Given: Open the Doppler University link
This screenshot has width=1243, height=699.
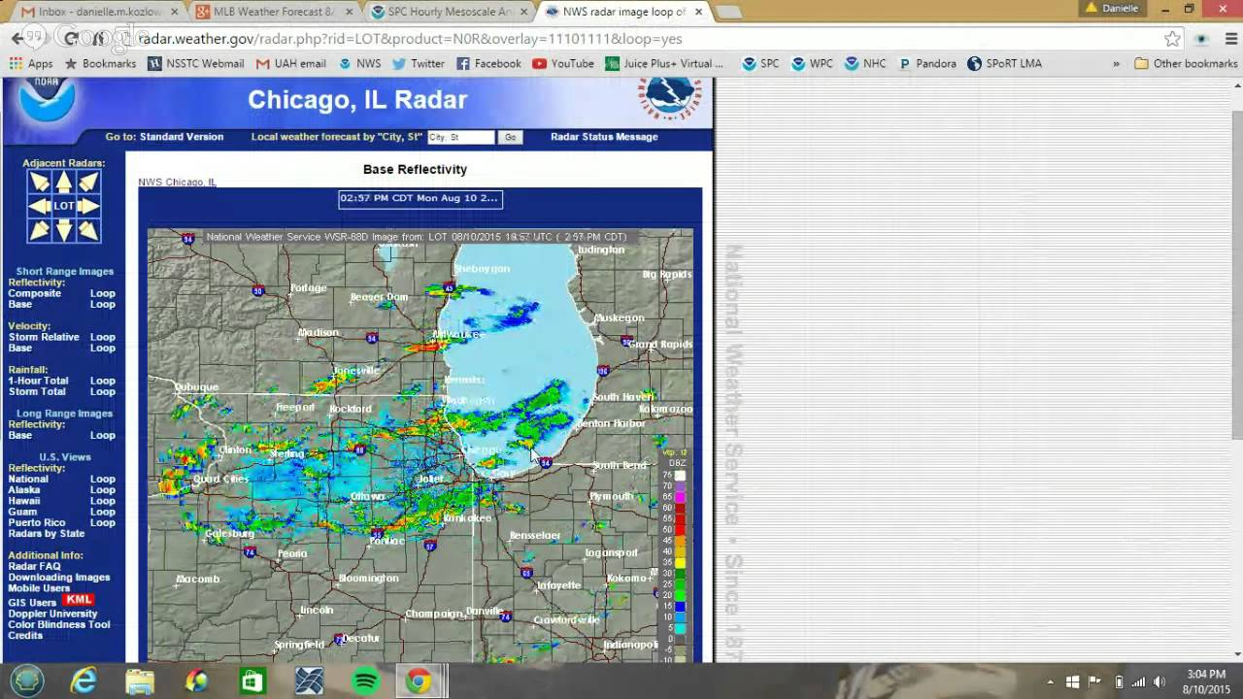Looking at the screenshot, I should (x=53, y=614).
